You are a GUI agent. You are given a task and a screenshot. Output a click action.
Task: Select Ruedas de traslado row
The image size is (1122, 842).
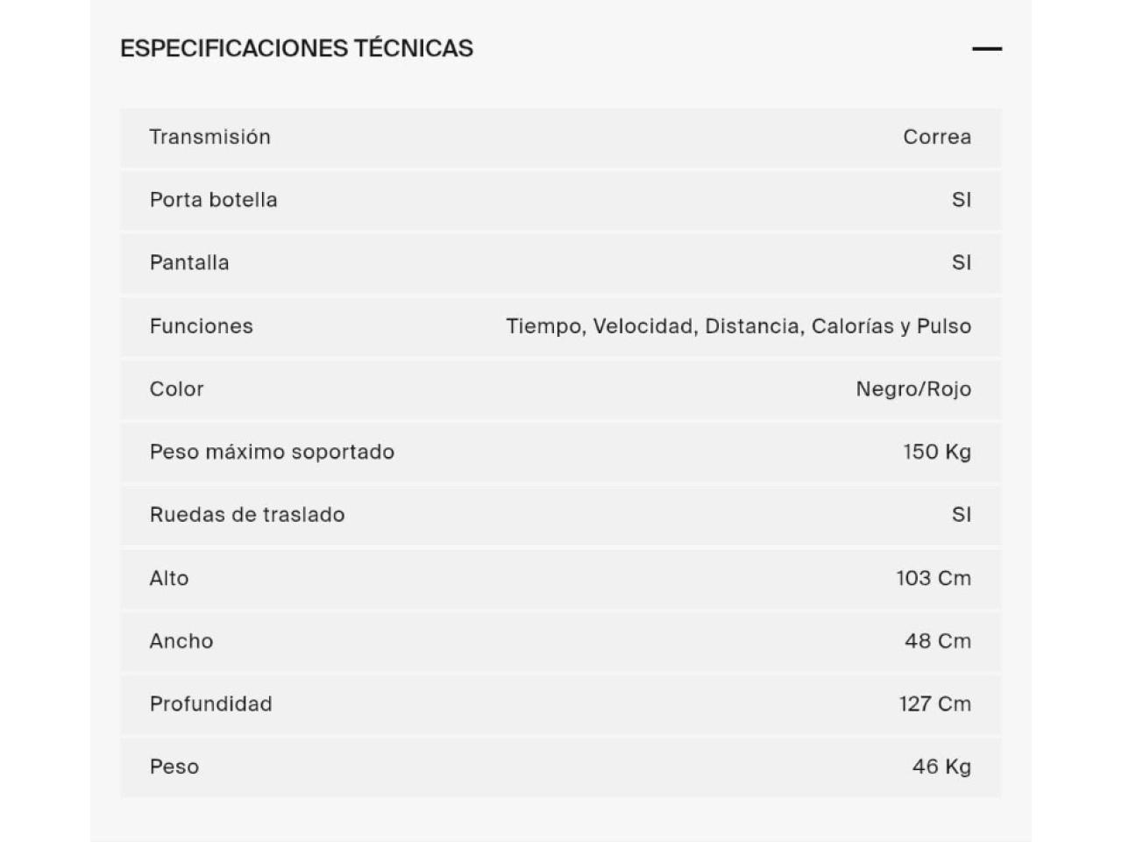(561, 515)
